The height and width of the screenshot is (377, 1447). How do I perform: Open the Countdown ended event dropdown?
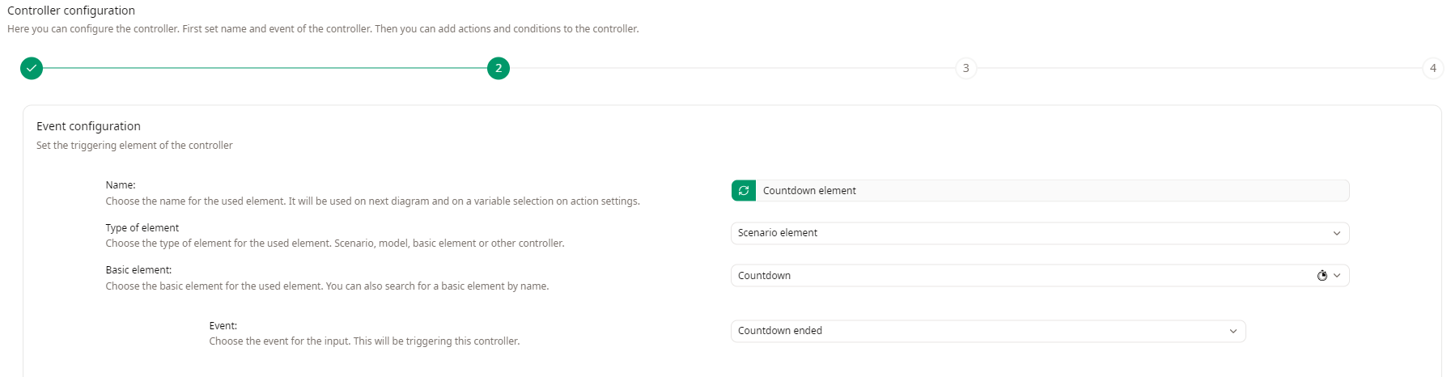click(x=988, y=331)
